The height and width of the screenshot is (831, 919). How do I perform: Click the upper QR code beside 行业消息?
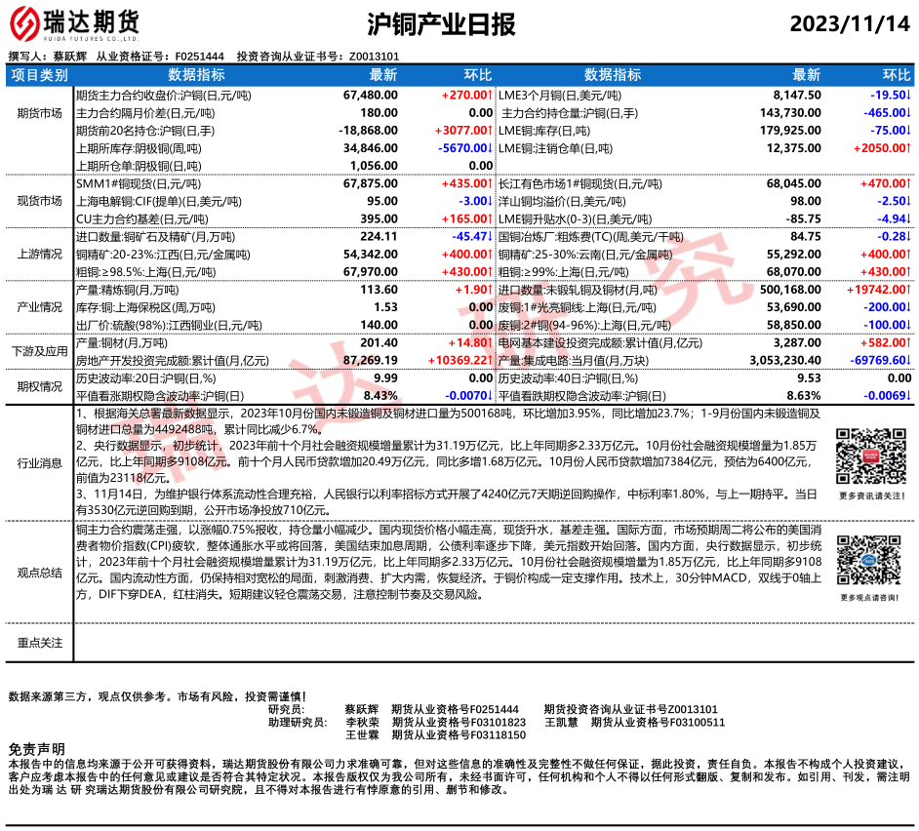tap(864, 457)
